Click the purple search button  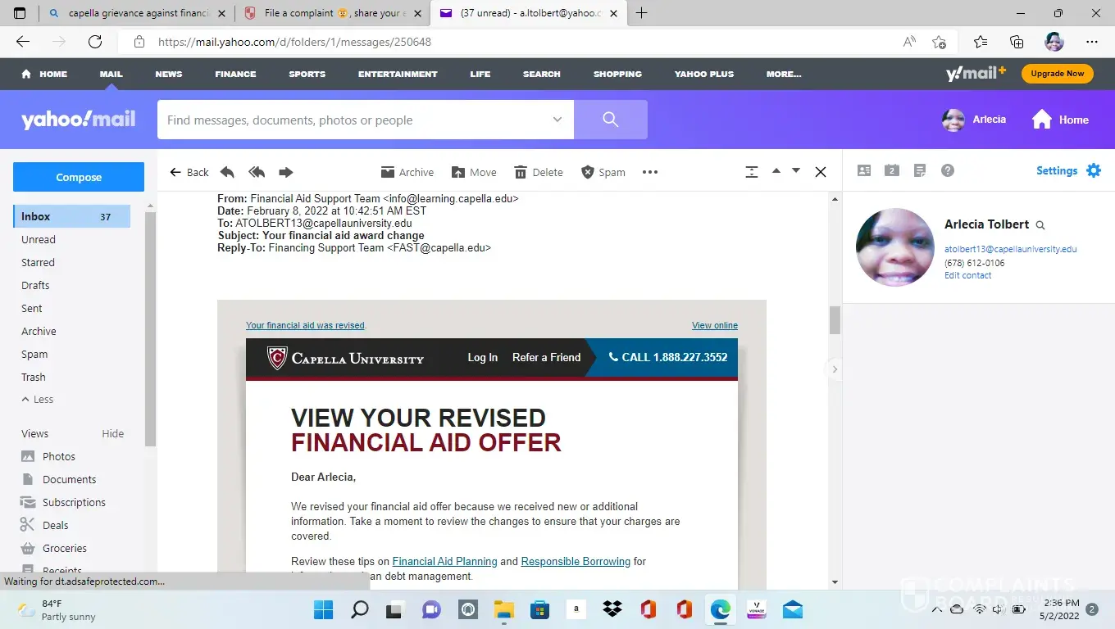(611, 120)
